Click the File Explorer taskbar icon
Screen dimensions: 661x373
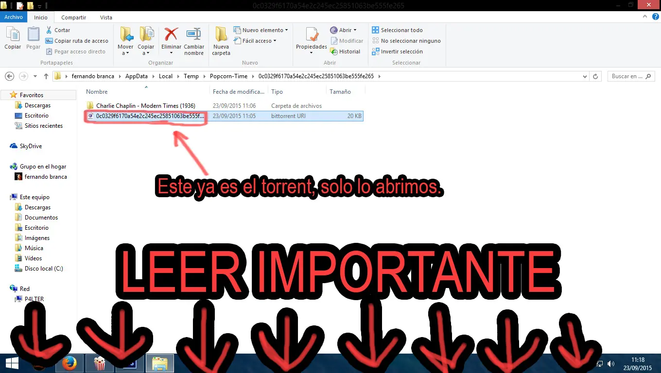tap(160, 363)
